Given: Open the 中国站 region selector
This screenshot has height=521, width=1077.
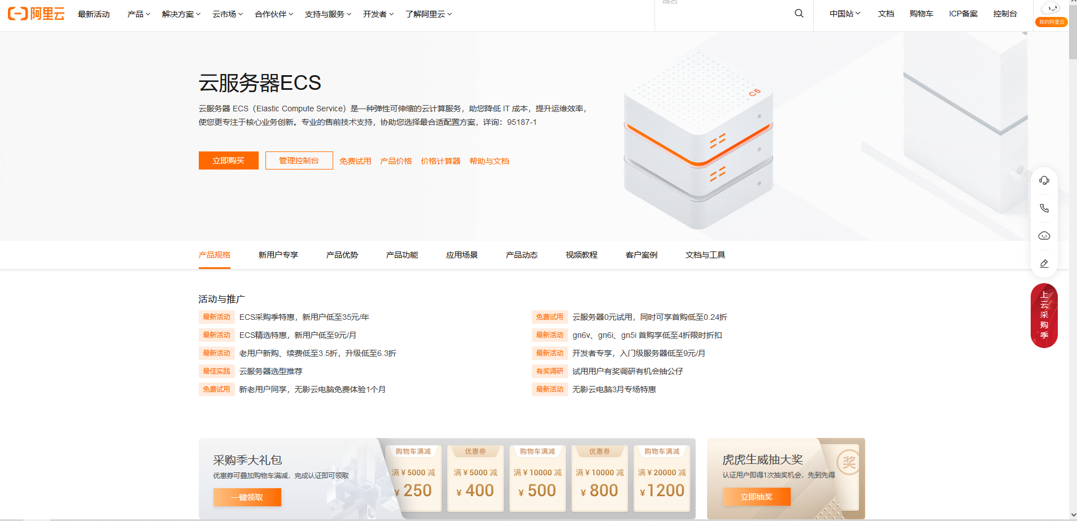Looking at the screenshot, I should point(844,13).
